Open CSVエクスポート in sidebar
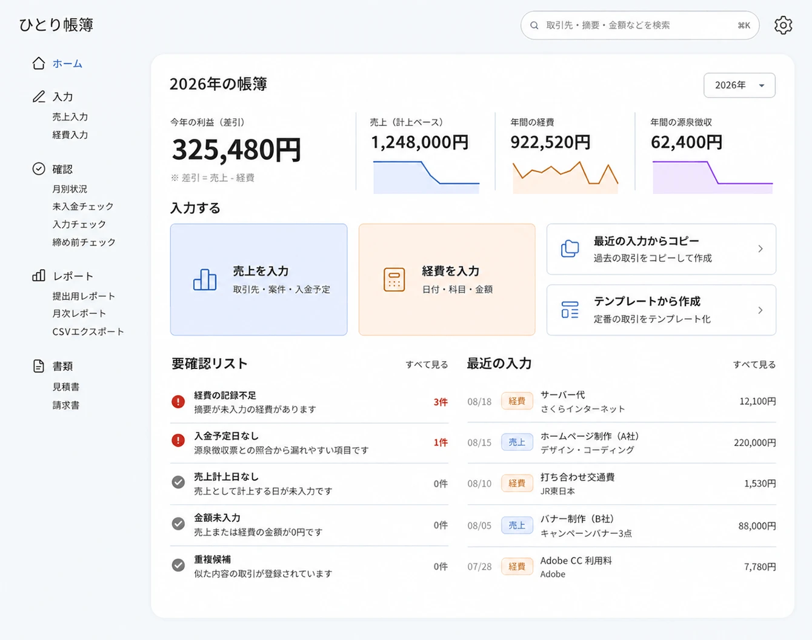 [88, 332]
